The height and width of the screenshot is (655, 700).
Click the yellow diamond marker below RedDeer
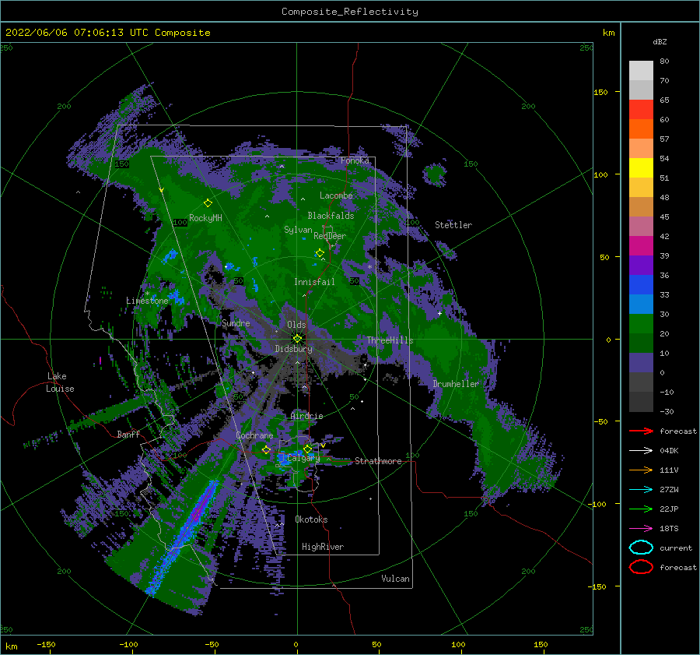coord(320,253)
